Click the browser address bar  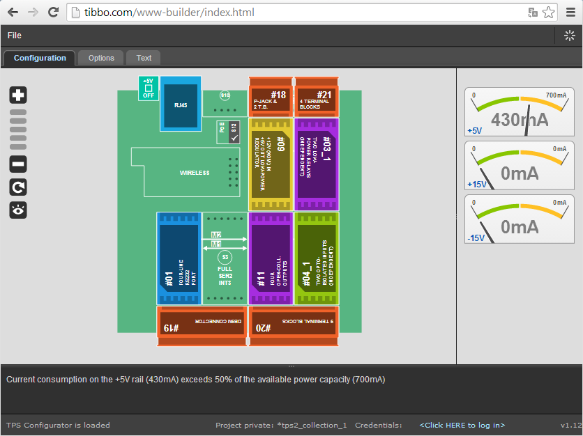pyautogui.click(x=293, y=12)
